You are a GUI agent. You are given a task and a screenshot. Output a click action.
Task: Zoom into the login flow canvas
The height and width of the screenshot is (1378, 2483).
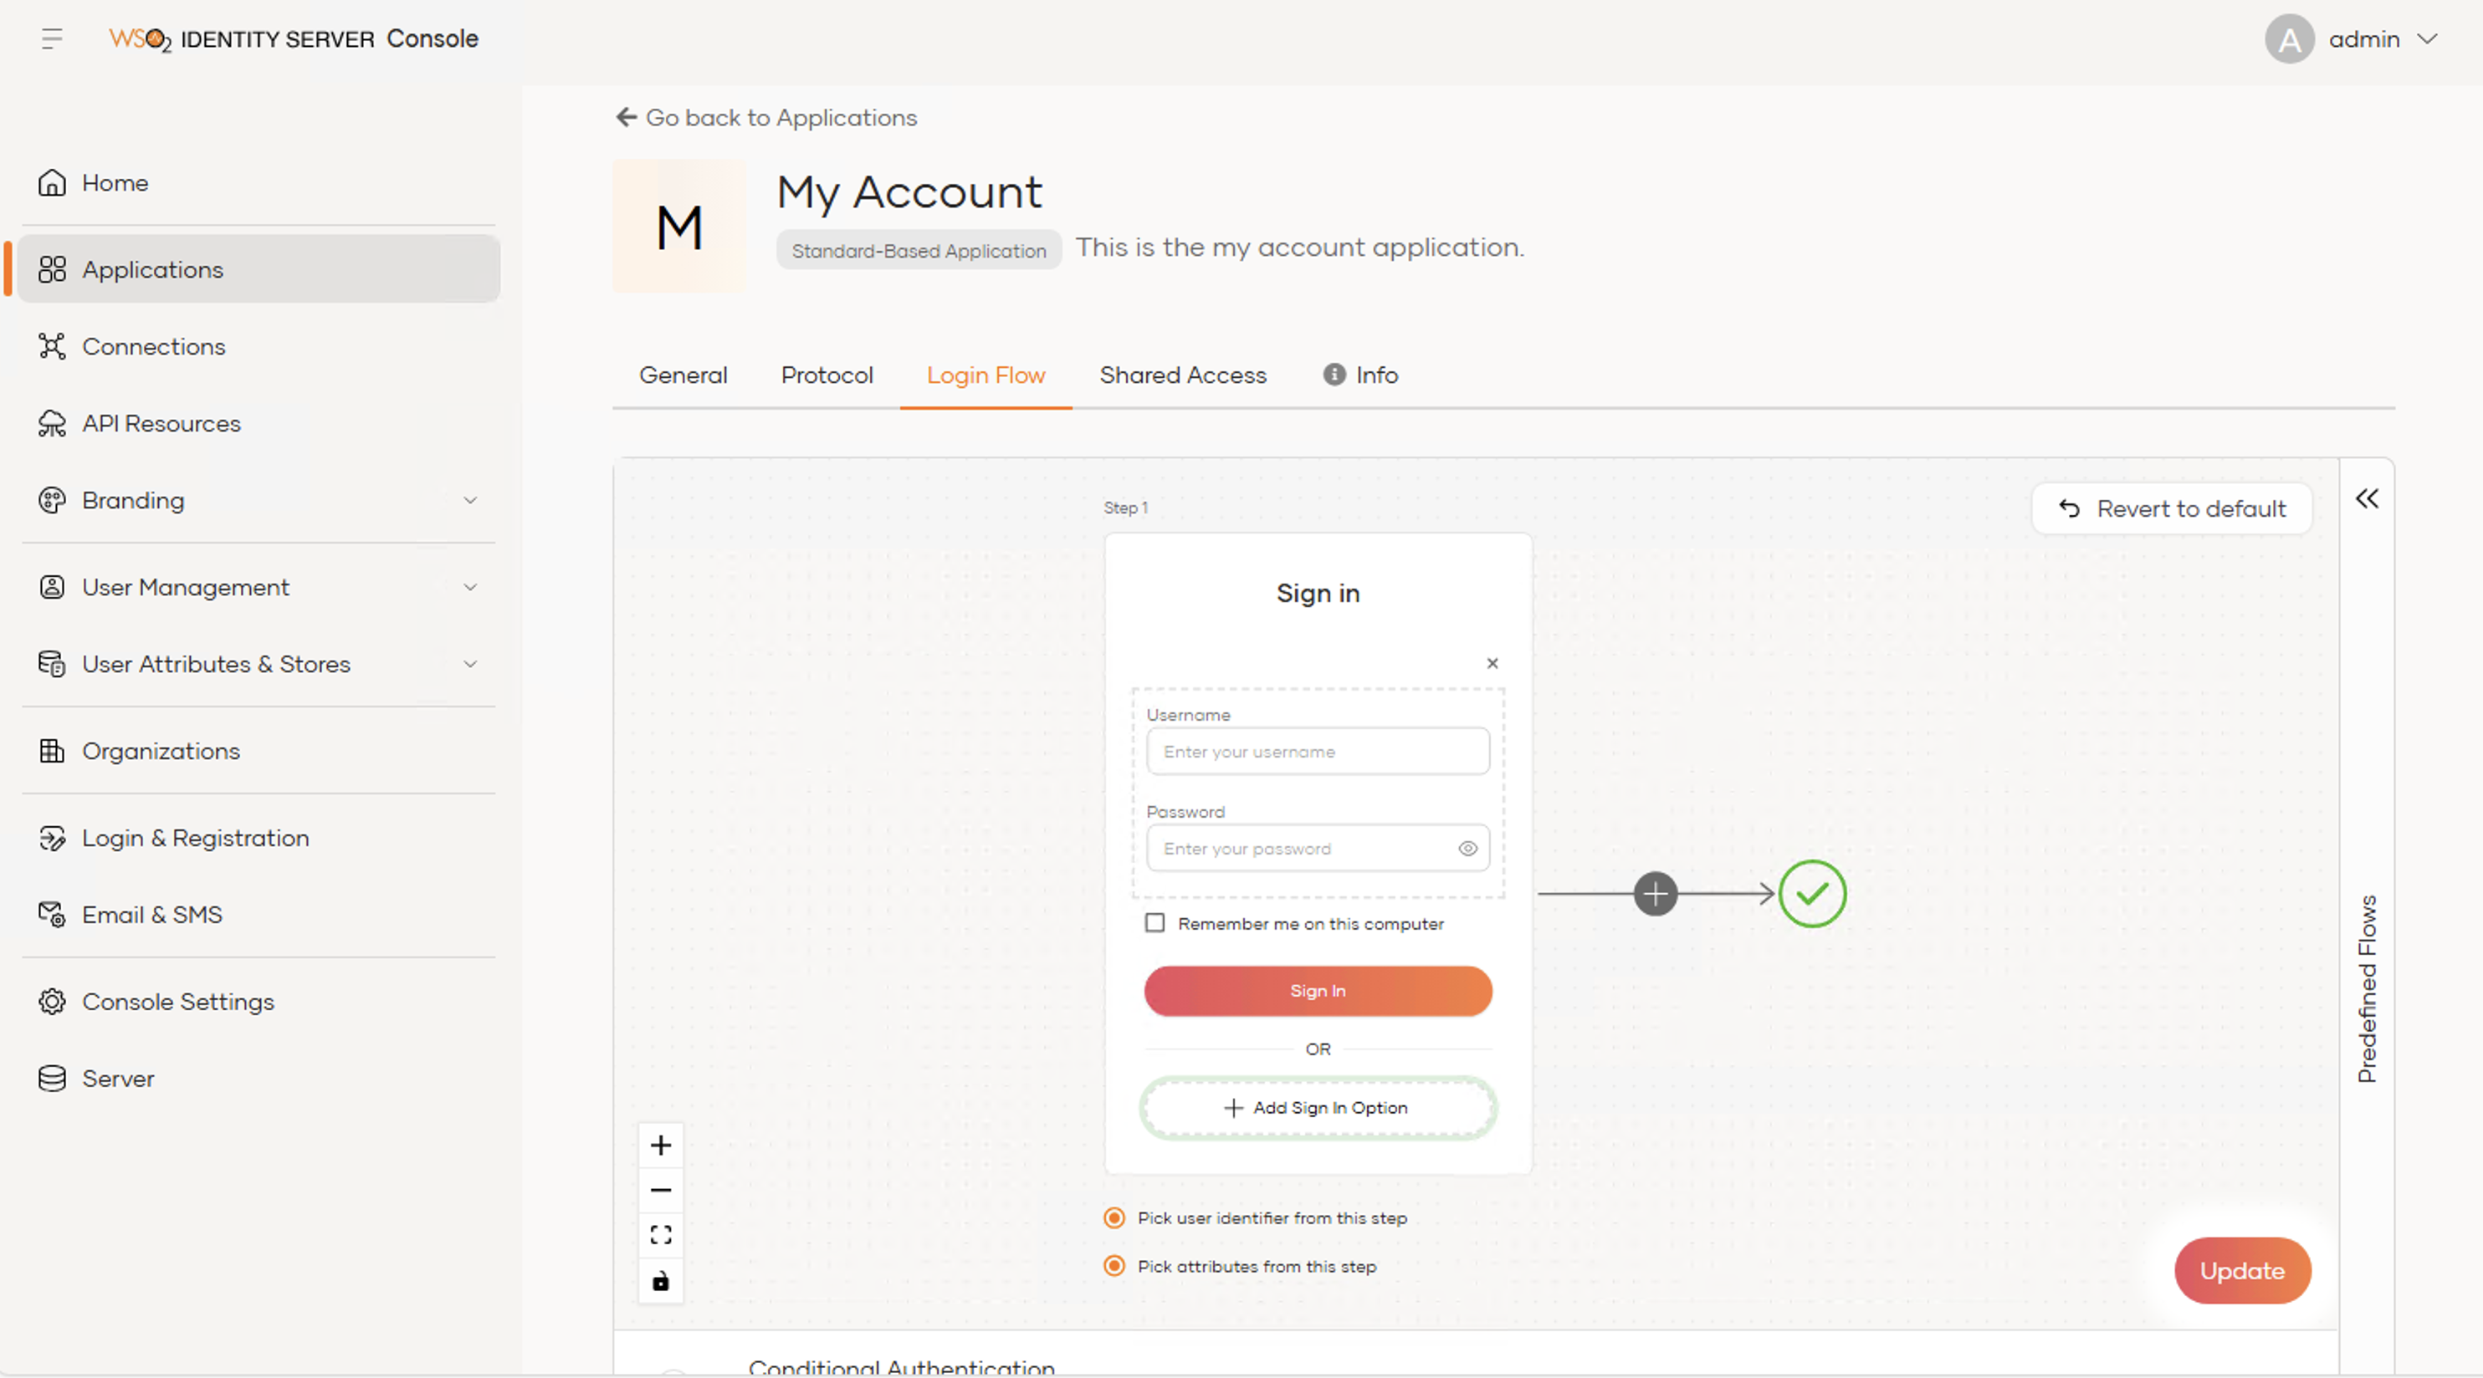coord(660,1145)
